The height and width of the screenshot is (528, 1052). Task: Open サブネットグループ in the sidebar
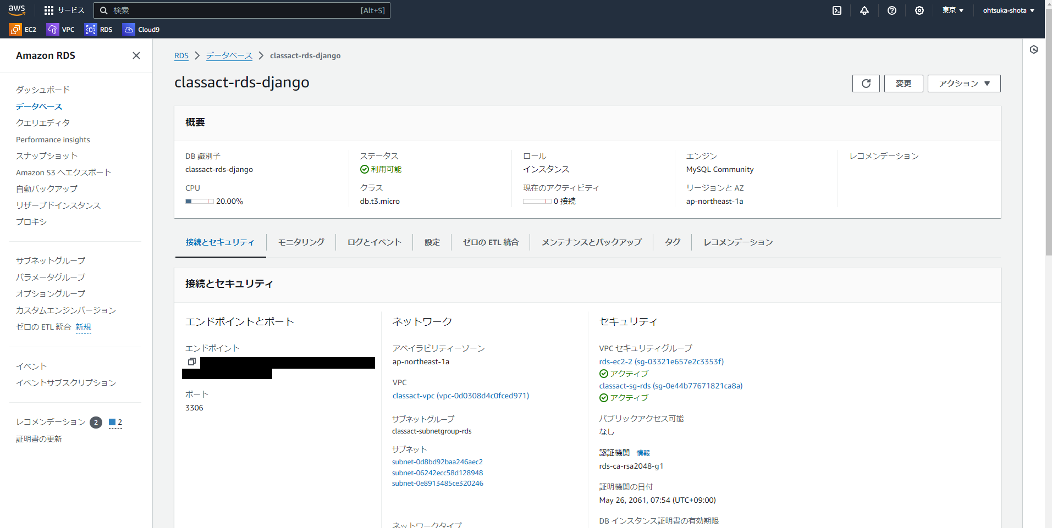point(51,260)
